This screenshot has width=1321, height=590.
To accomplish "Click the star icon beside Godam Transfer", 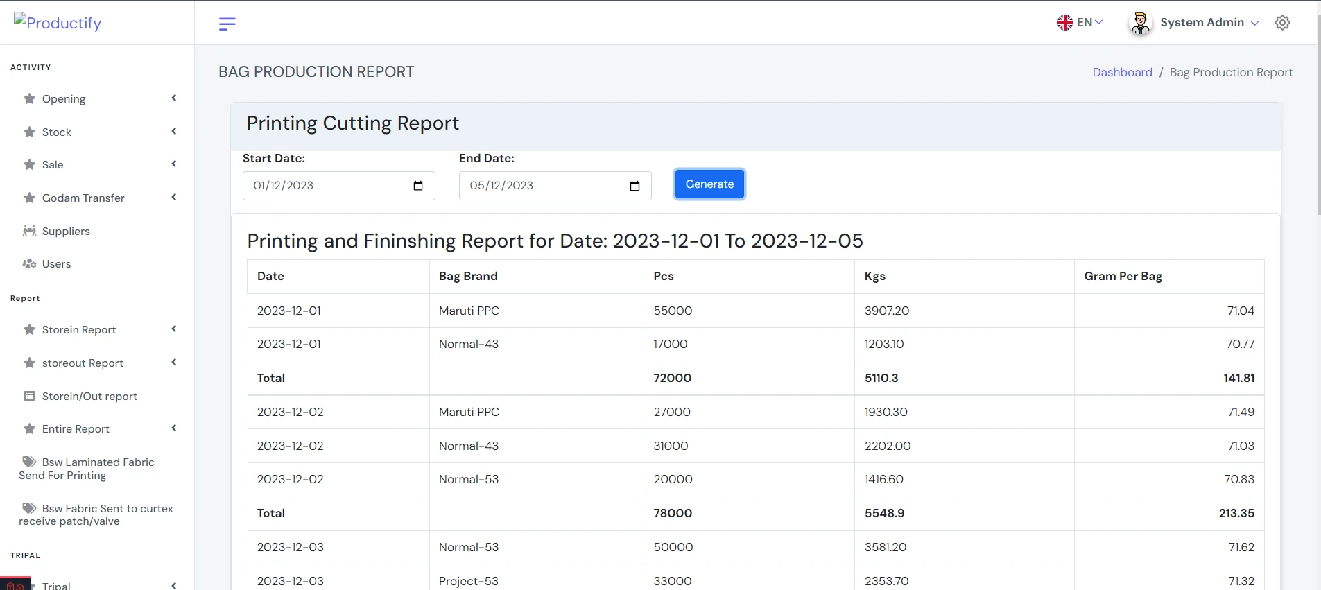I will click(29, 198).
